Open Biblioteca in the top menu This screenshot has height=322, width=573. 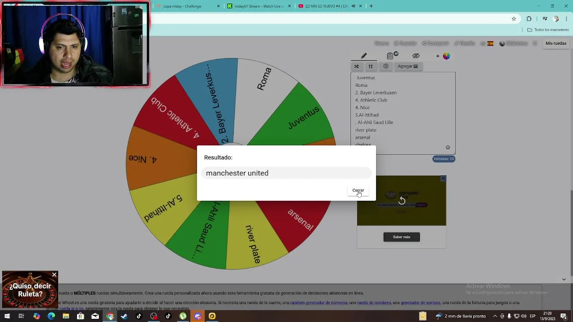pyautogui.click(x=513, y=43)
